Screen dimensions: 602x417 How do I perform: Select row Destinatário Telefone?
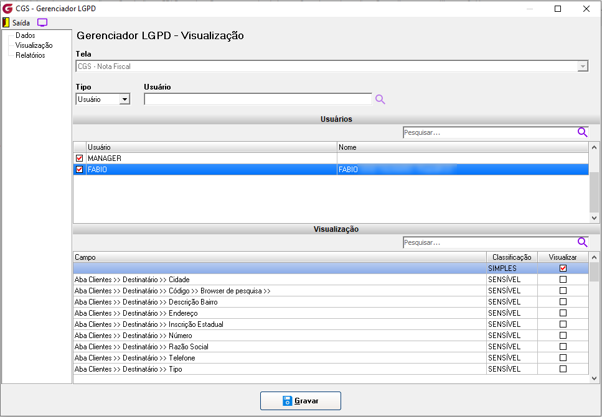point(331,357)
